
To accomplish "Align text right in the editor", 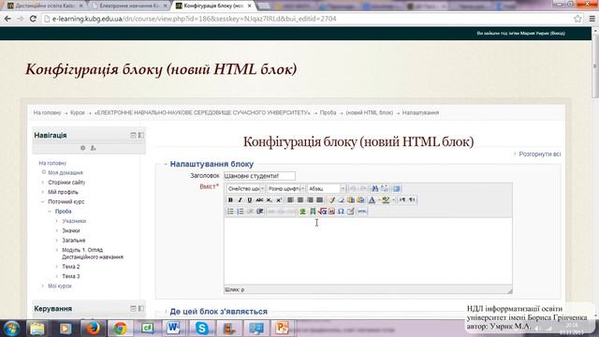I will tap(310, 199).
